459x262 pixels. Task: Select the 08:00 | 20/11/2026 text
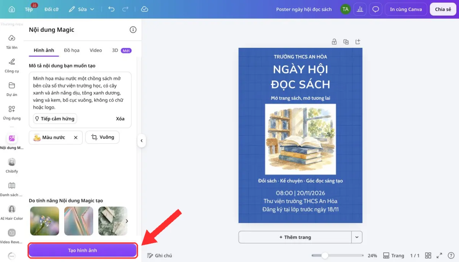coord(300,193)
